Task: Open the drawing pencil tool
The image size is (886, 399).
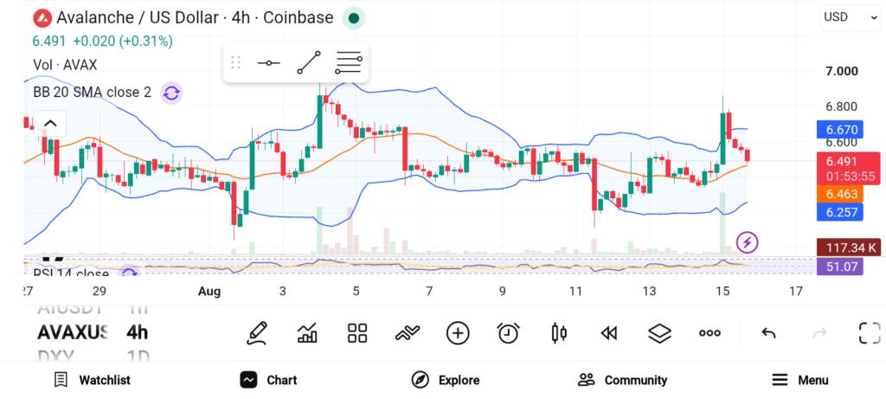Action: tap(257, 333)
